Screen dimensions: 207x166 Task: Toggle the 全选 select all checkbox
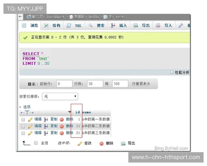coord(36,143)
